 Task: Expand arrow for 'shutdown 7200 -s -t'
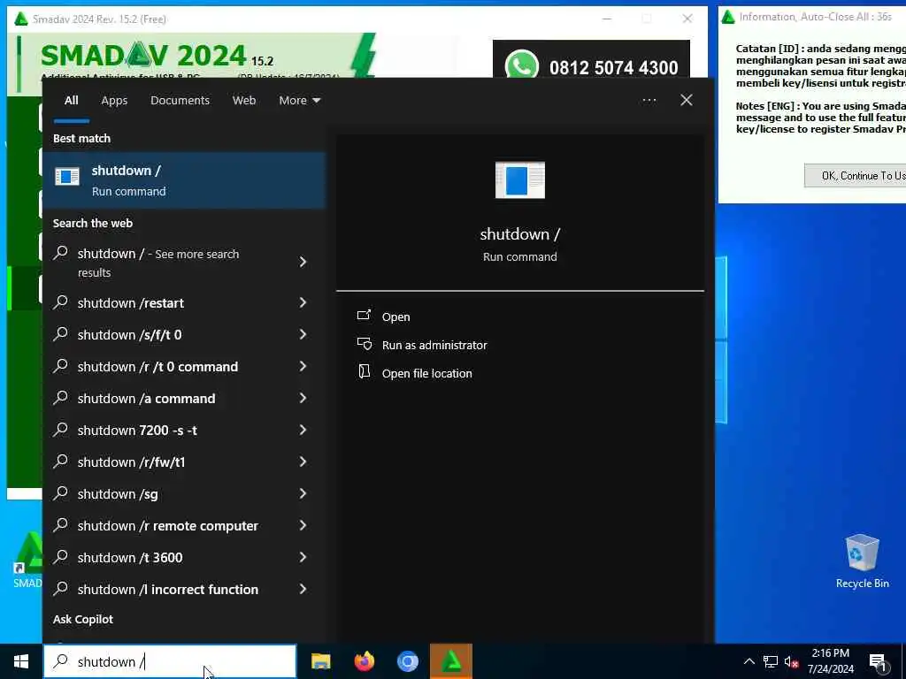303,430
